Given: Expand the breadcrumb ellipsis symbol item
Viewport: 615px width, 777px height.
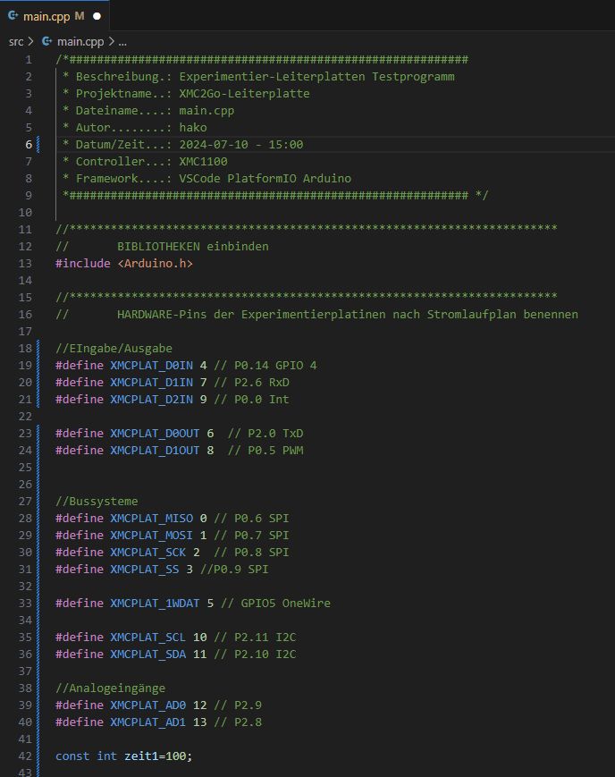Looking at the screenshot, I should pos(122,41).
